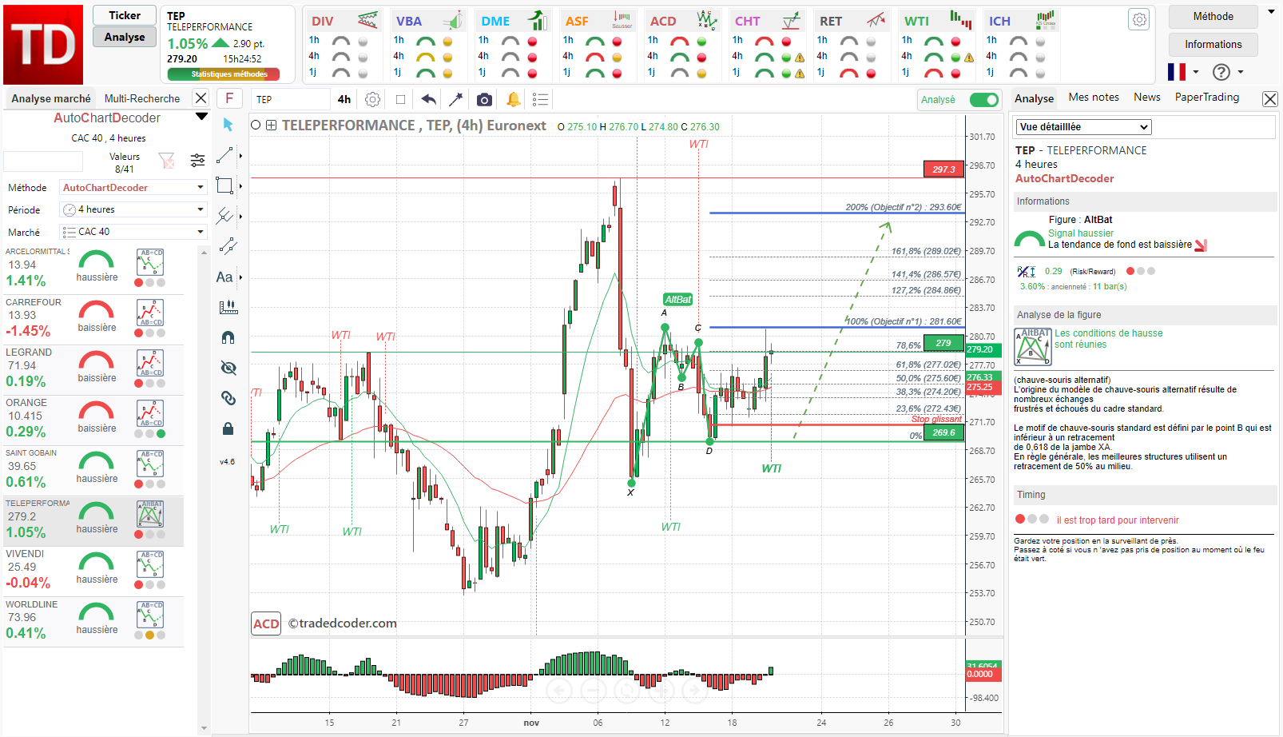This screenshot has width=1283, height=737.
Task: Click the Analyse button under Ticker
Action: (x=125, y=37)
